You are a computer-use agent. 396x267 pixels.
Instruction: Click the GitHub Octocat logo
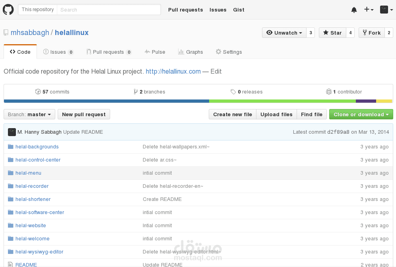tap(8, 10)
